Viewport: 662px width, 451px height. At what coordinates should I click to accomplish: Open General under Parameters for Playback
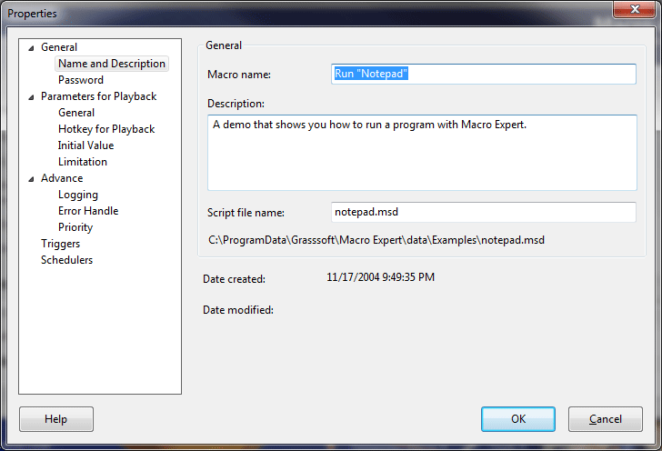tap(76, 113)
